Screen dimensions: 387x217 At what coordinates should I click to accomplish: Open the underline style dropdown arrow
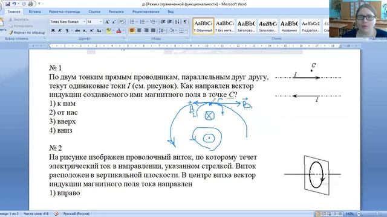tap(72, 31)
